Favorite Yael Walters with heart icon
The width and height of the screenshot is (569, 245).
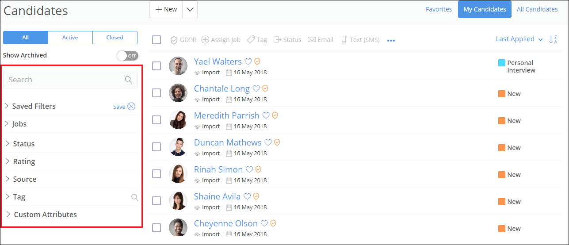248,61
